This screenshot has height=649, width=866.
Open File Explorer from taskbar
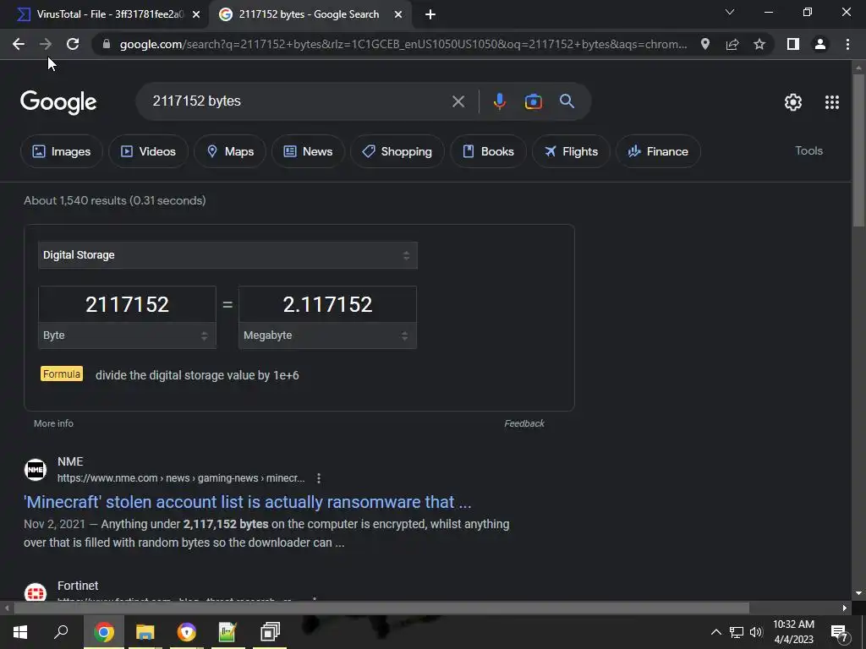point(145,631)
